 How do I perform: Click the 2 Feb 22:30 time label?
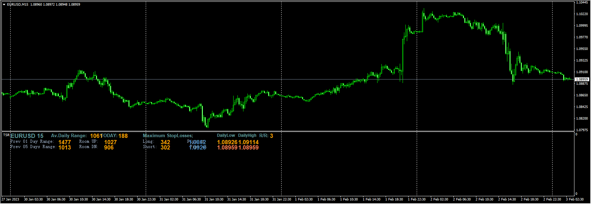(x=552, y=199)
